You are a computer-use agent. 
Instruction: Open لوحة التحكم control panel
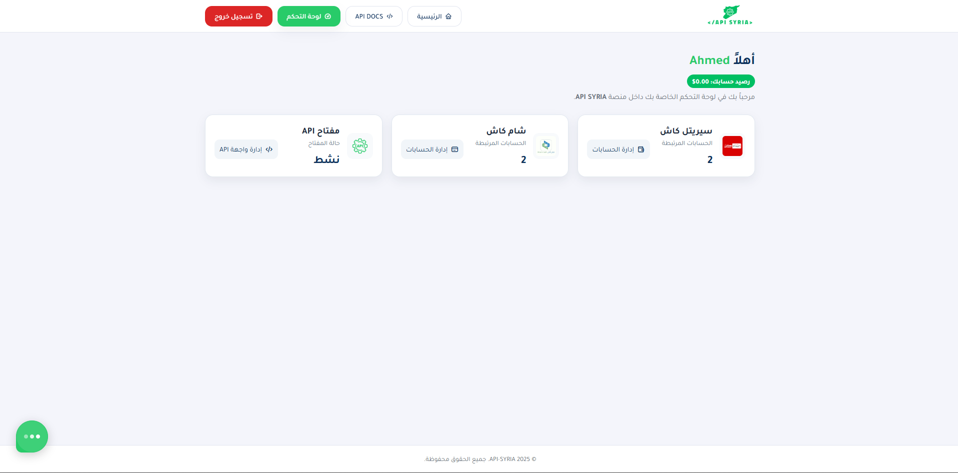[308, 16]
